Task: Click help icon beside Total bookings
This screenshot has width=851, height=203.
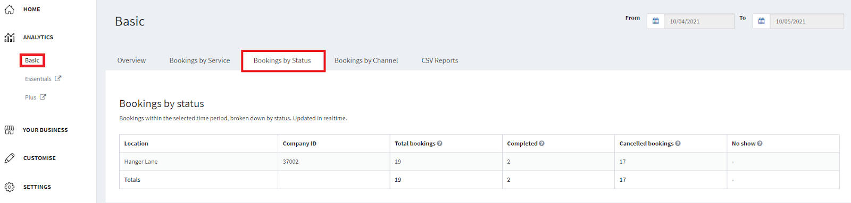Action: (440, 144)
